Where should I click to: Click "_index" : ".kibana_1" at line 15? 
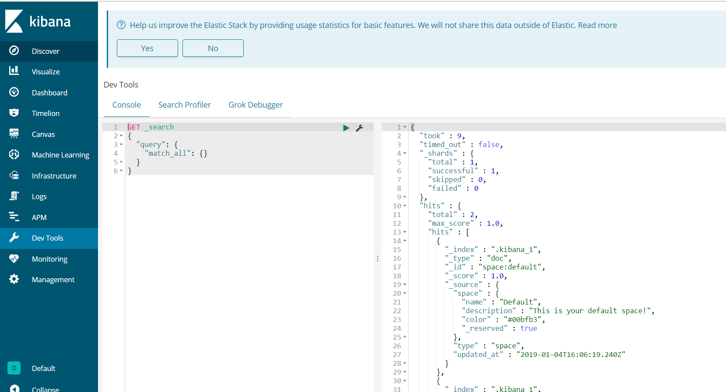point(493,249)
